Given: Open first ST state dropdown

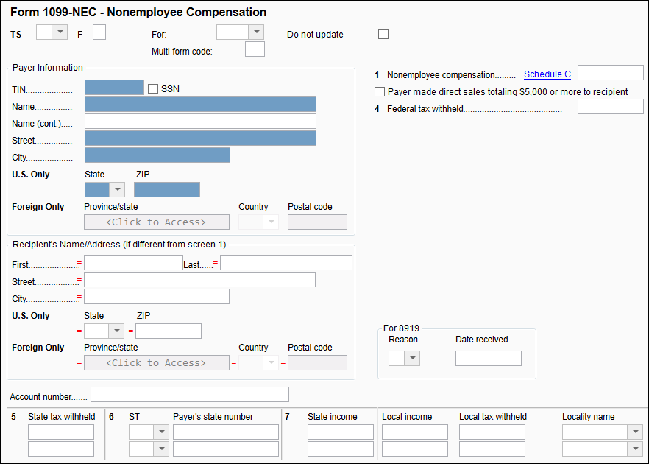Looking at the screenshot, I should pos(160,432).
